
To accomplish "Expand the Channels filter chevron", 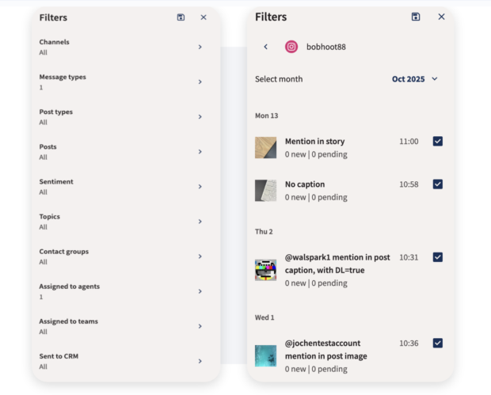I will 200,47.
